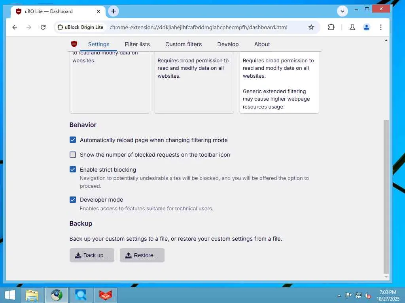Viewport: 405px width, 303px height.
Task: Click the taskbar clock and date
Action: click(x=388, y=295)
